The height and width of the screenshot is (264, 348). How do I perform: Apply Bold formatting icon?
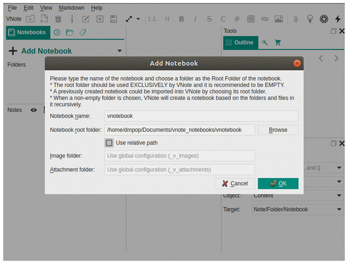tap(182, 19)
